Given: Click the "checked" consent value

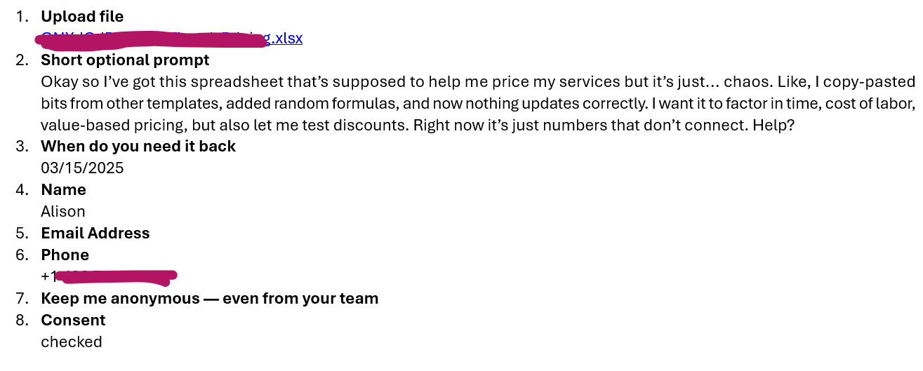Looking at the screenshot, I should tap(72, 342).
